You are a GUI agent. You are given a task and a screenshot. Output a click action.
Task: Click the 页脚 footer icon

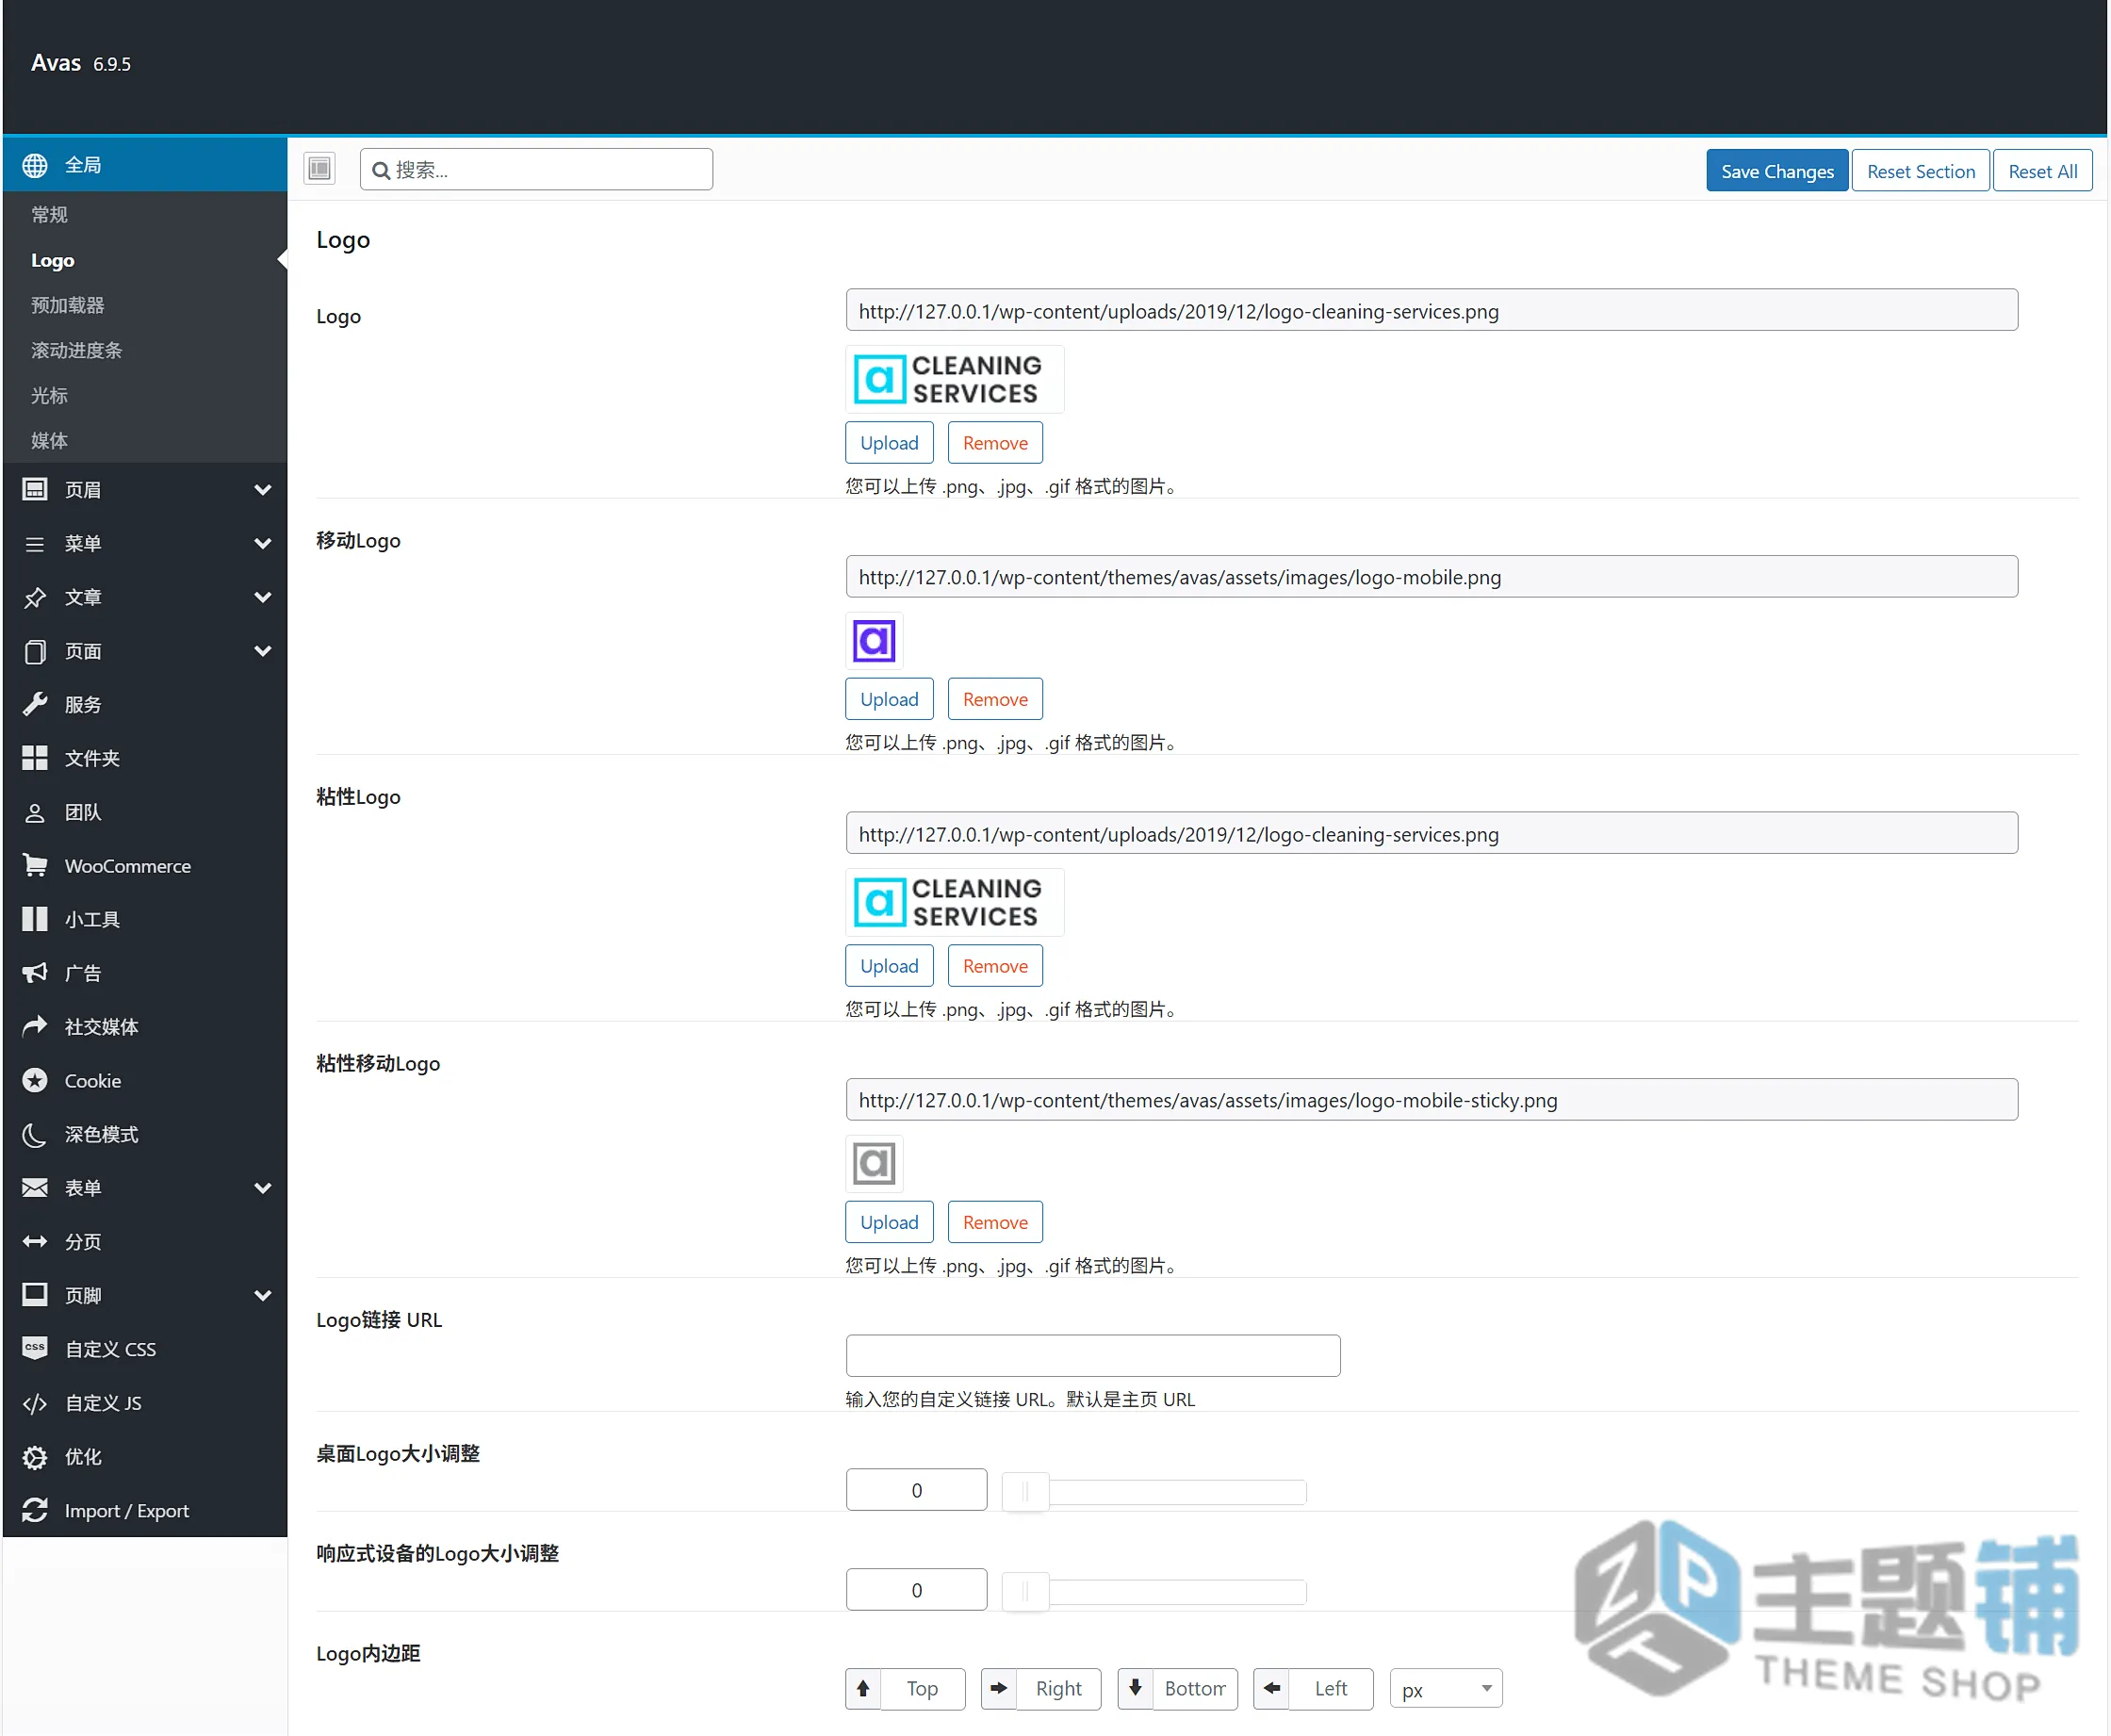[35, 1295]
